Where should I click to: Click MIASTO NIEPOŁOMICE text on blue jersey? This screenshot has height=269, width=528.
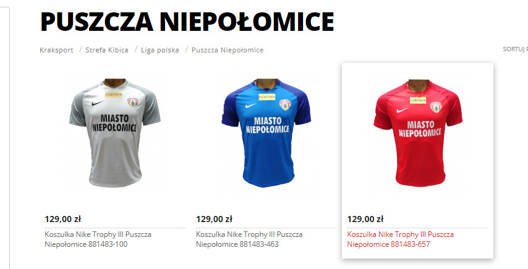(267, 125)
